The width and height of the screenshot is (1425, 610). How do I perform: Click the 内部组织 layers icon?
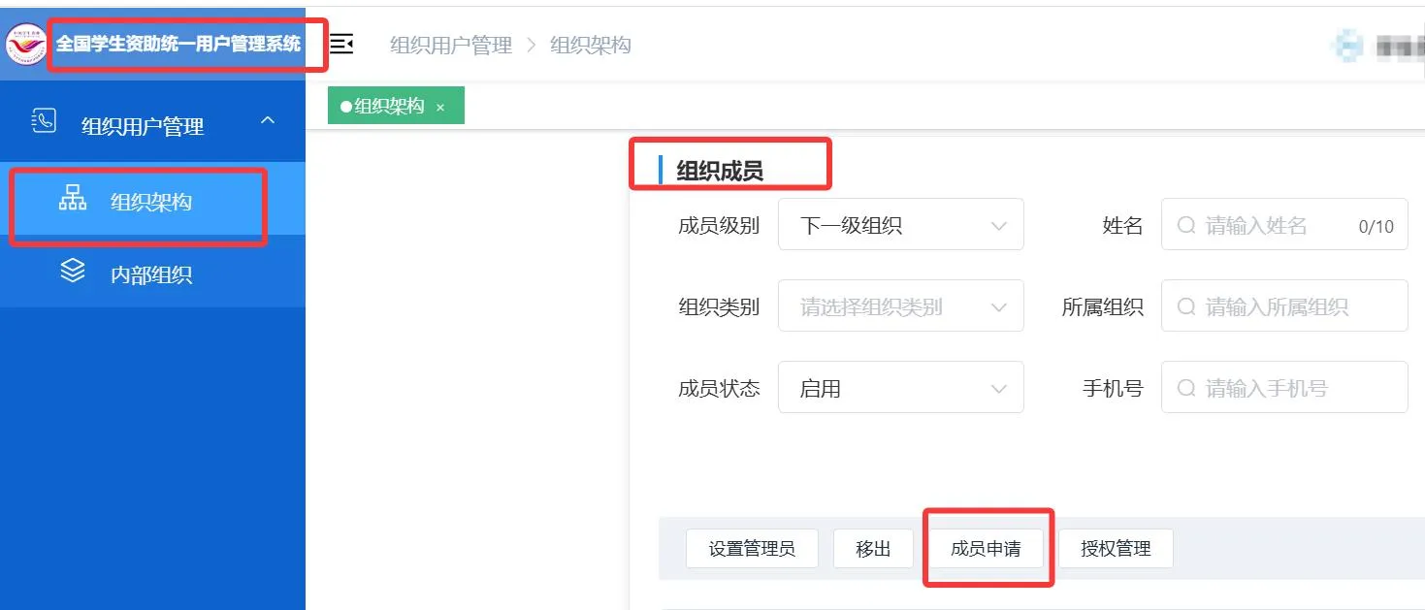73,272
